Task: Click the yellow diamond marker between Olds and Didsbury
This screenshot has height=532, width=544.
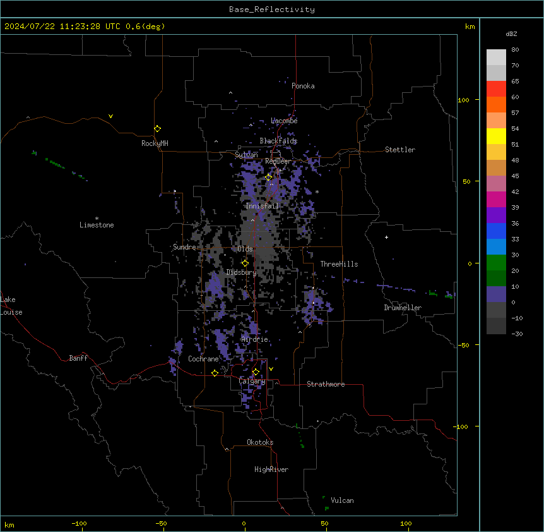Action: coord(245,263)
